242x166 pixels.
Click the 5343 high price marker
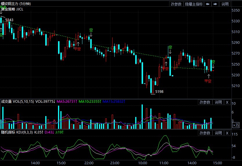(9, 20)
